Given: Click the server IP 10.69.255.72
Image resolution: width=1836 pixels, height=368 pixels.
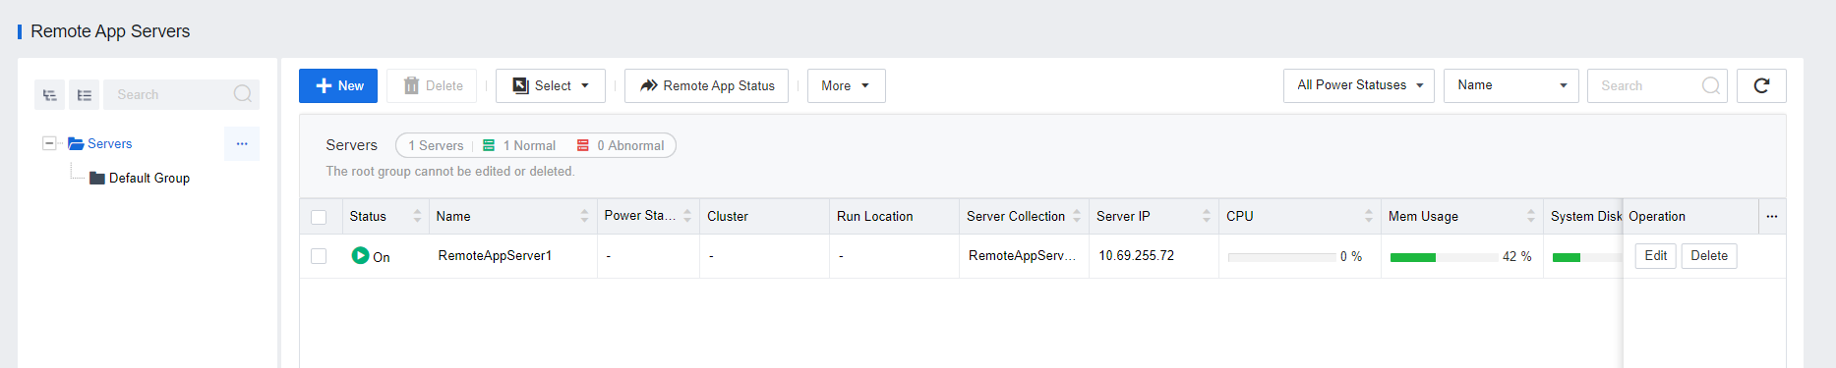Looking at the screenshot, I should coord(1136,256).
